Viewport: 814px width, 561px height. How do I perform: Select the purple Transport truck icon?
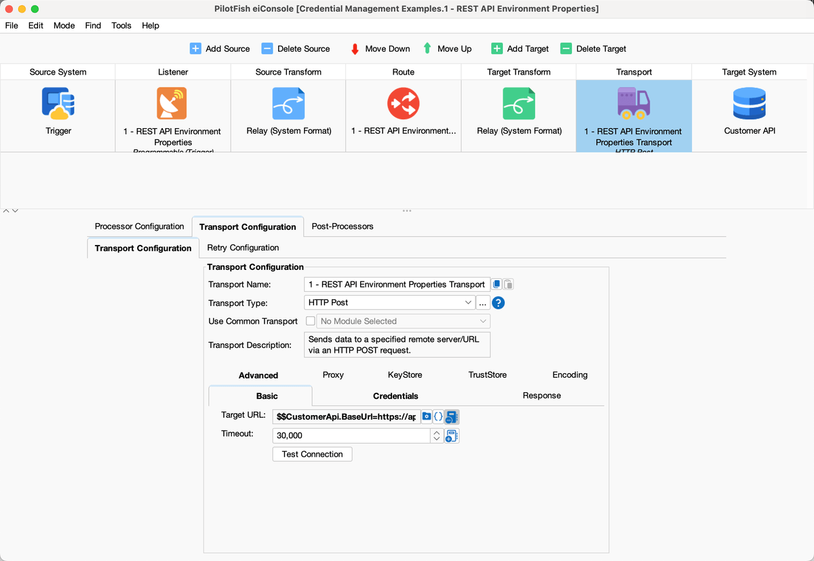634,102
